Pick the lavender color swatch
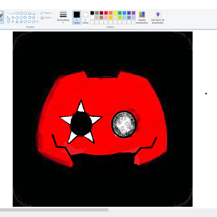The height and width of the screenshot is (217, 217). coord(133,18)
